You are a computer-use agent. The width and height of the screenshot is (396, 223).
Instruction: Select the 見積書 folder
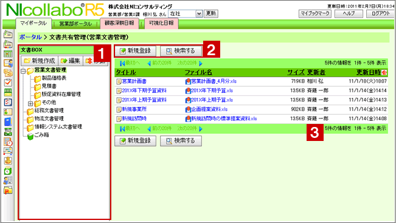click(49, 86)
